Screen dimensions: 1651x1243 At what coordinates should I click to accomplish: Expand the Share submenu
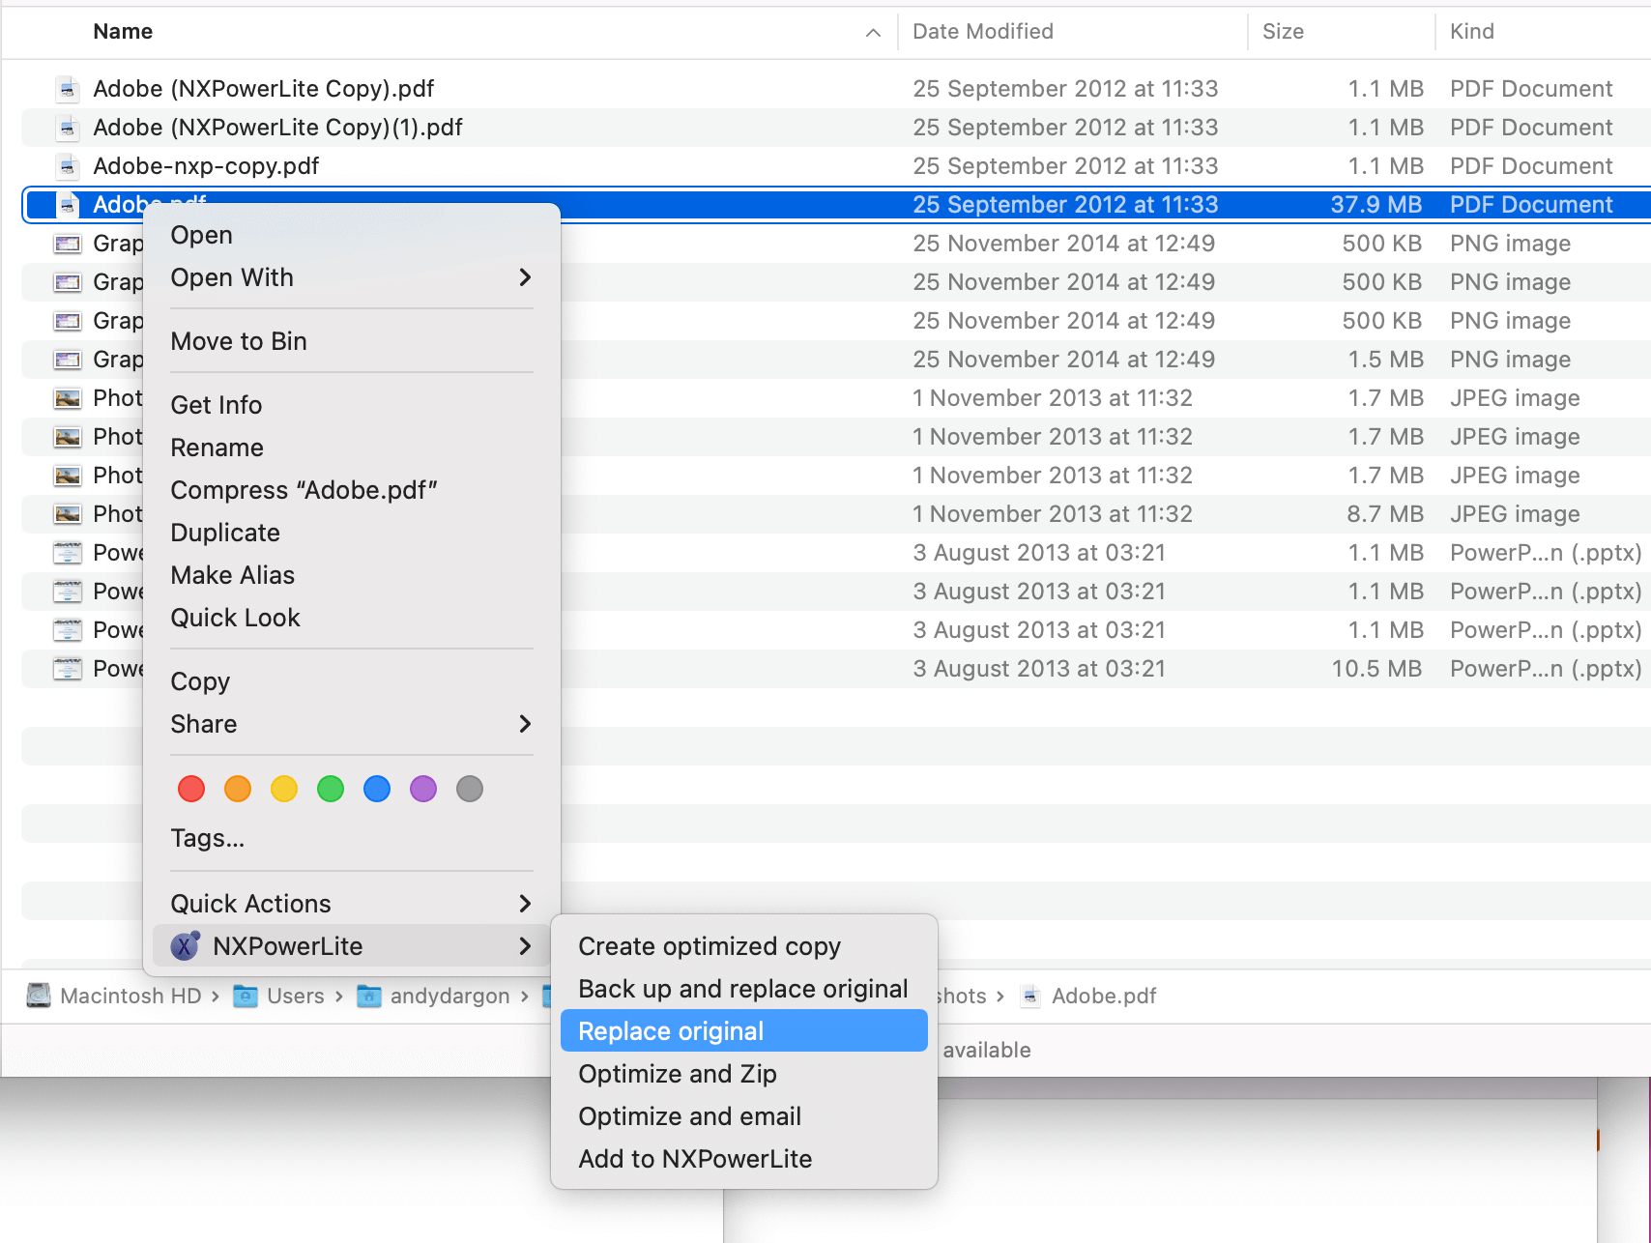tap(203, 724)
